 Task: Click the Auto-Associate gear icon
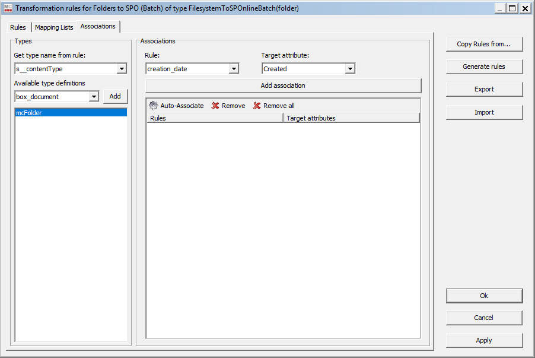coord(153,106)
